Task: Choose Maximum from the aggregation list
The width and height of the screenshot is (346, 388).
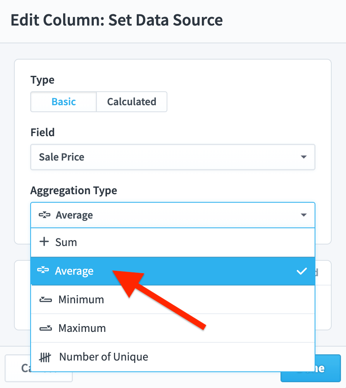Action: pyautogui.click(x=173, y=328)
